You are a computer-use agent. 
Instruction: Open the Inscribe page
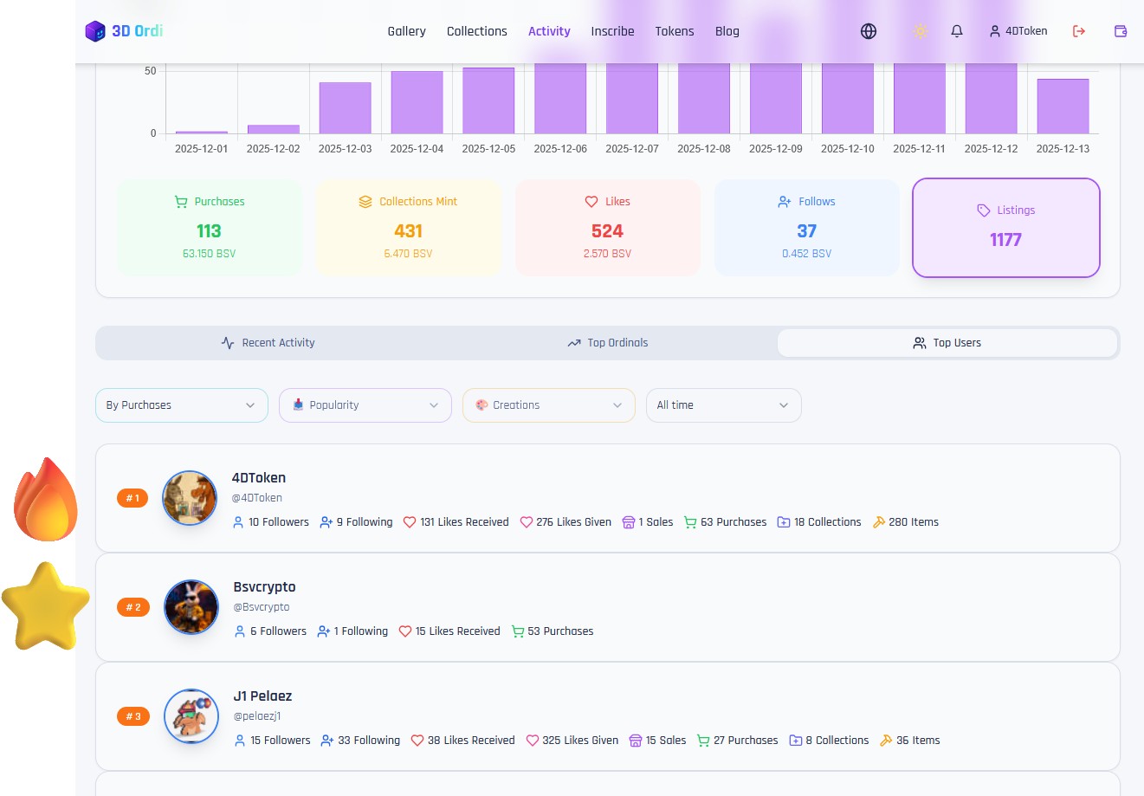[612, 31]
